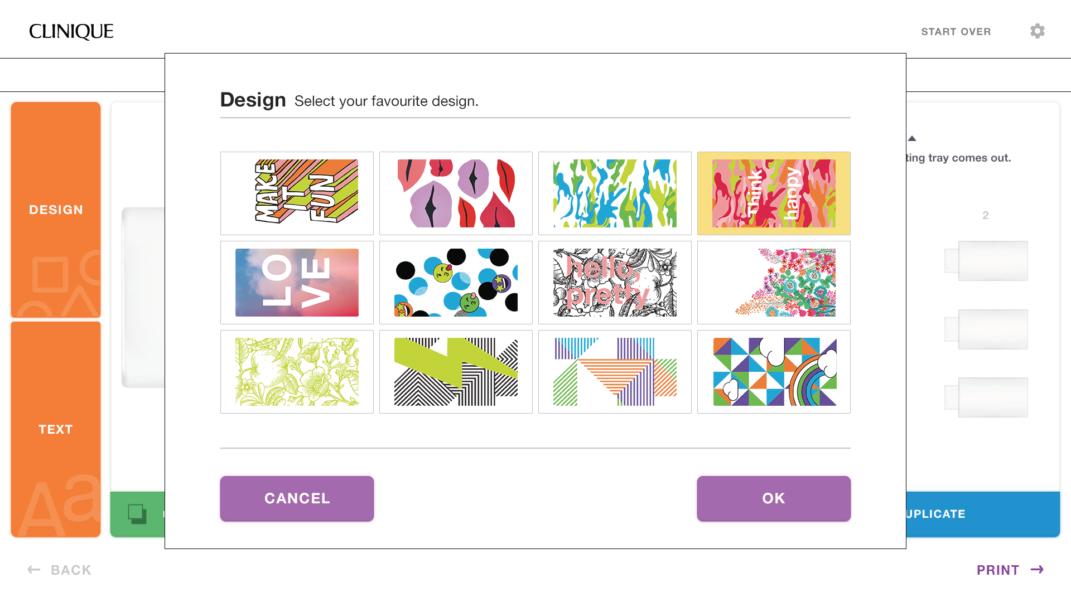Open the settings gear icon
The width and height of the screenshot is (1071, 602).
[1037, 31]
